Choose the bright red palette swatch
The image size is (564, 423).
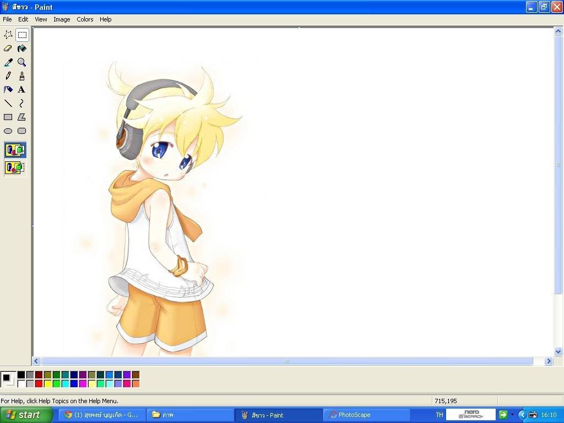(x=39, y=384)
